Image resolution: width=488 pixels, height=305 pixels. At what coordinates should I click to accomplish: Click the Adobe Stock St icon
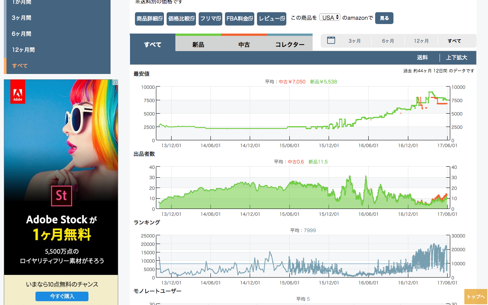click(61, 195)
